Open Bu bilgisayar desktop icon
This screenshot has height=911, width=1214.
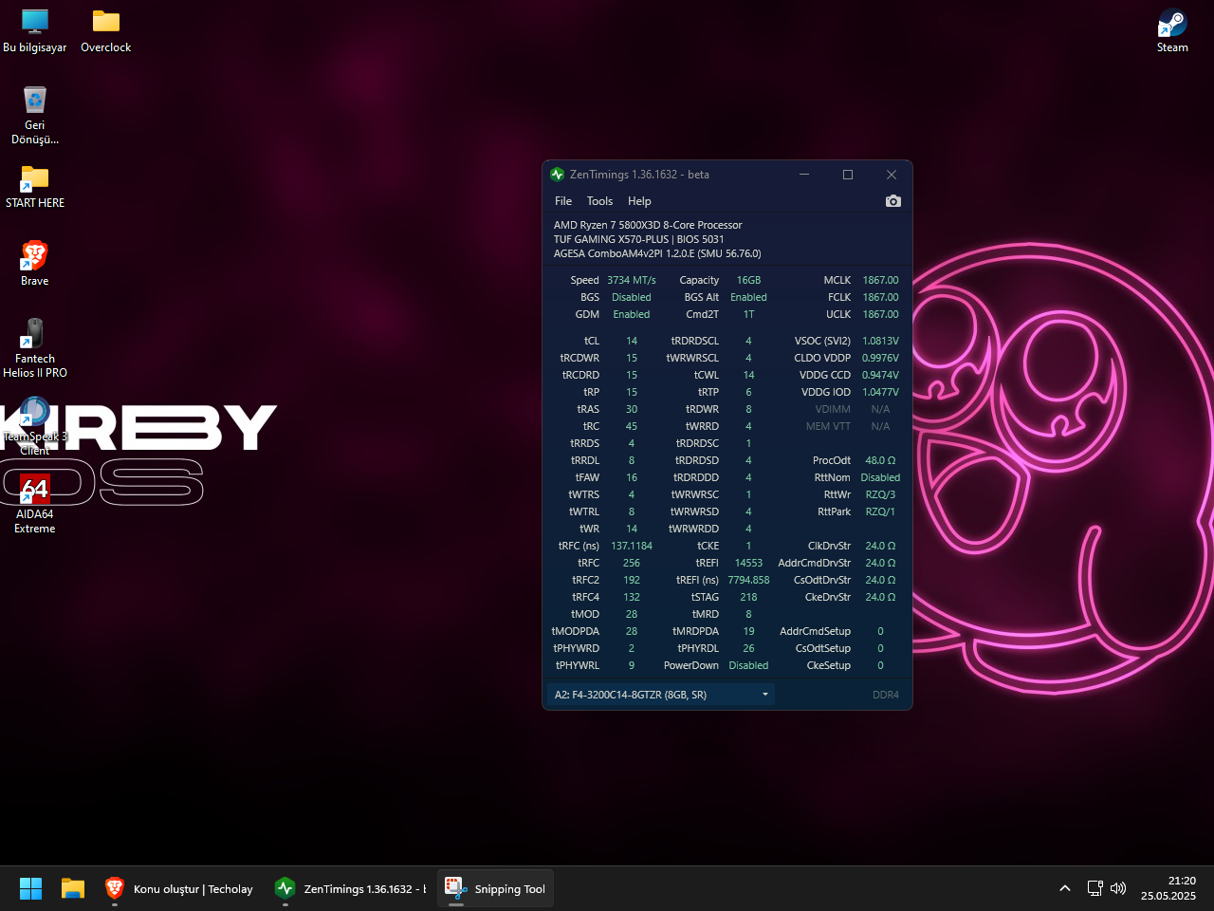click(x=35, y=31)
